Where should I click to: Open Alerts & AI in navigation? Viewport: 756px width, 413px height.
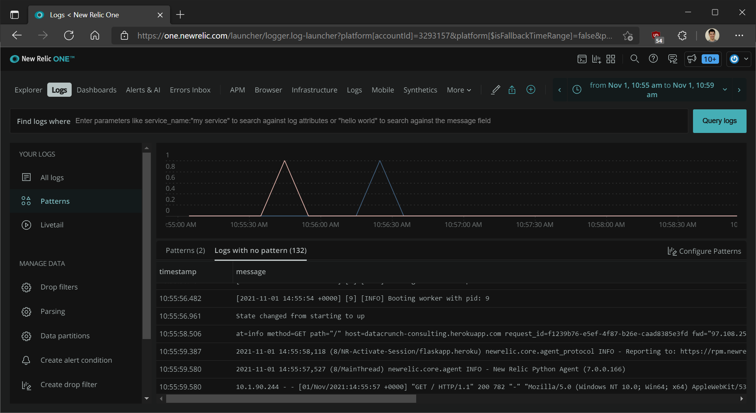pyautogui.click(x=143, y=90)
